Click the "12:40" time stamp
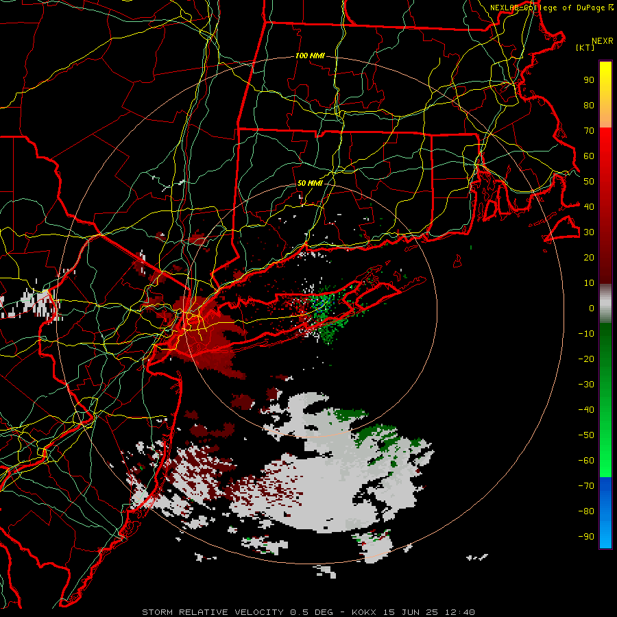The width and height of the screenshot is (617, 617). pos(460,612)
